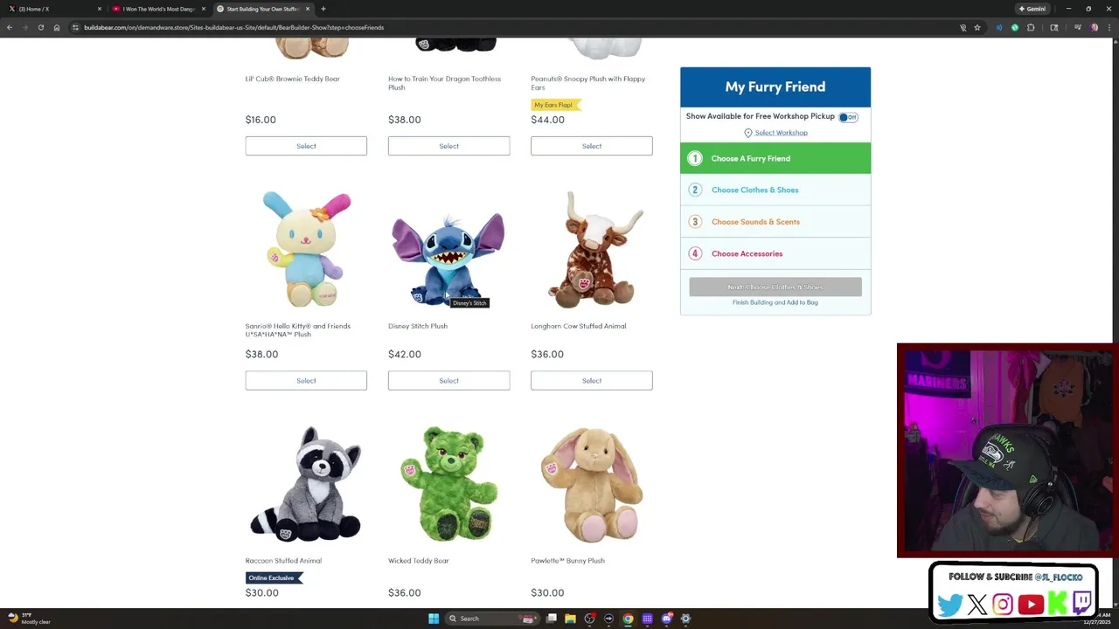Click the taskbar Search box
The width and height of the screenshot is (1119, 629).
point(492,619)
